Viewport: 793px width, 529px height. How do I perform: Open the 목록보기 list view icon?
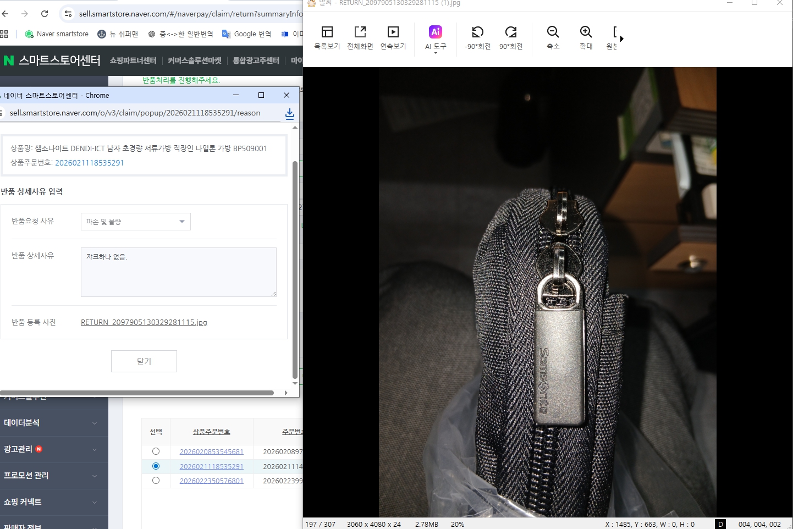click(x=327, y=37)
